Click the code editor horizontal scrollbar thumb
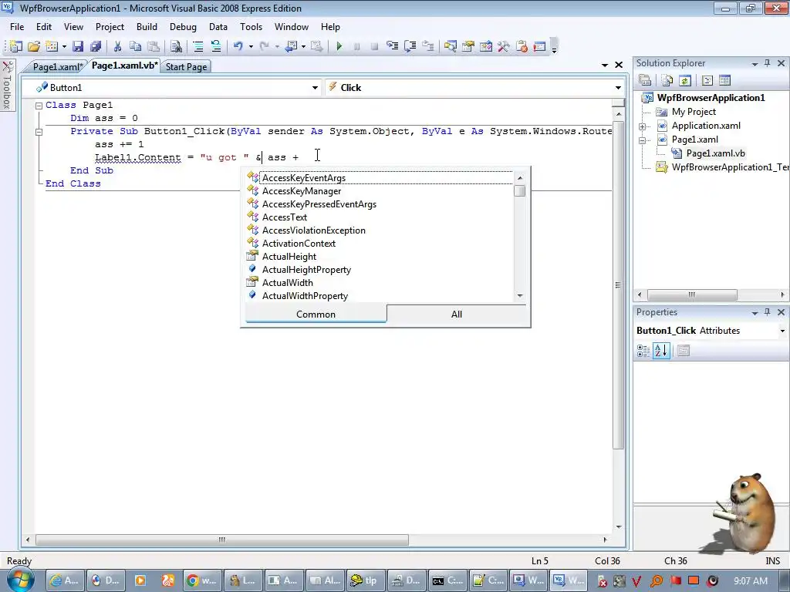 [221, 540]
